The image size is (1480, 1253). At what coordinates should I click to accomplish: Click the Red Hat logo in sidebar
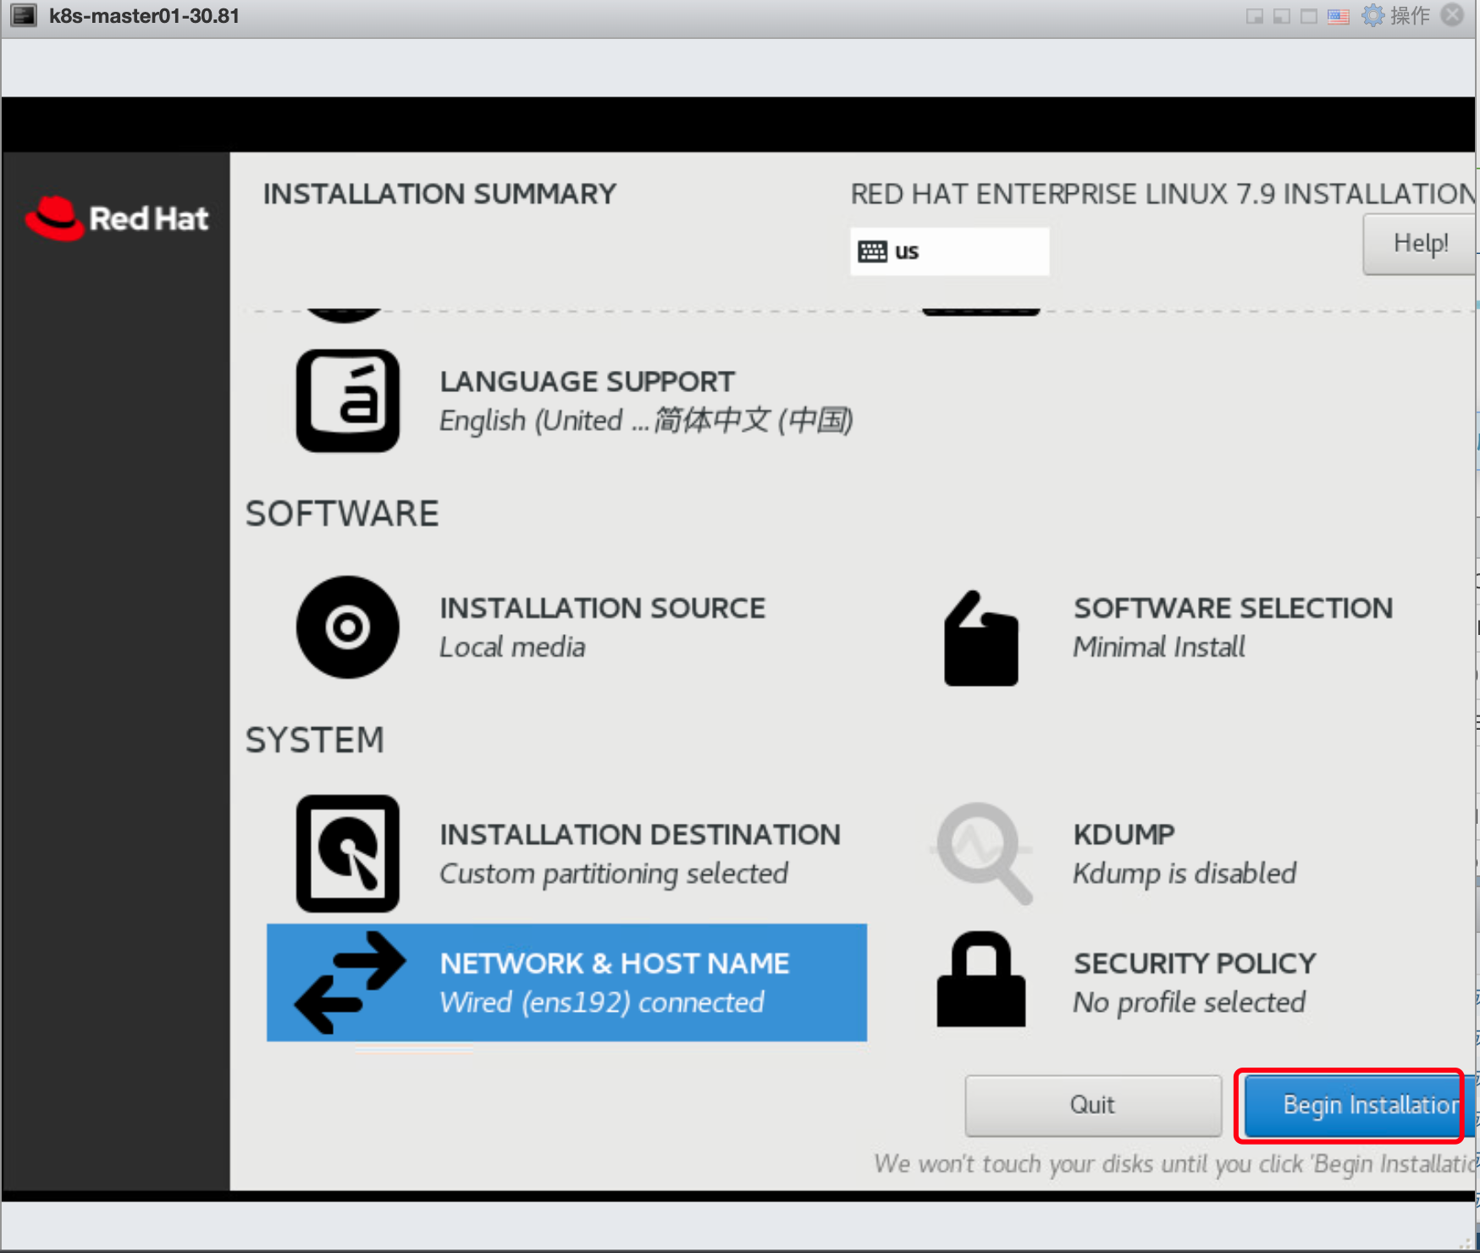117,218
